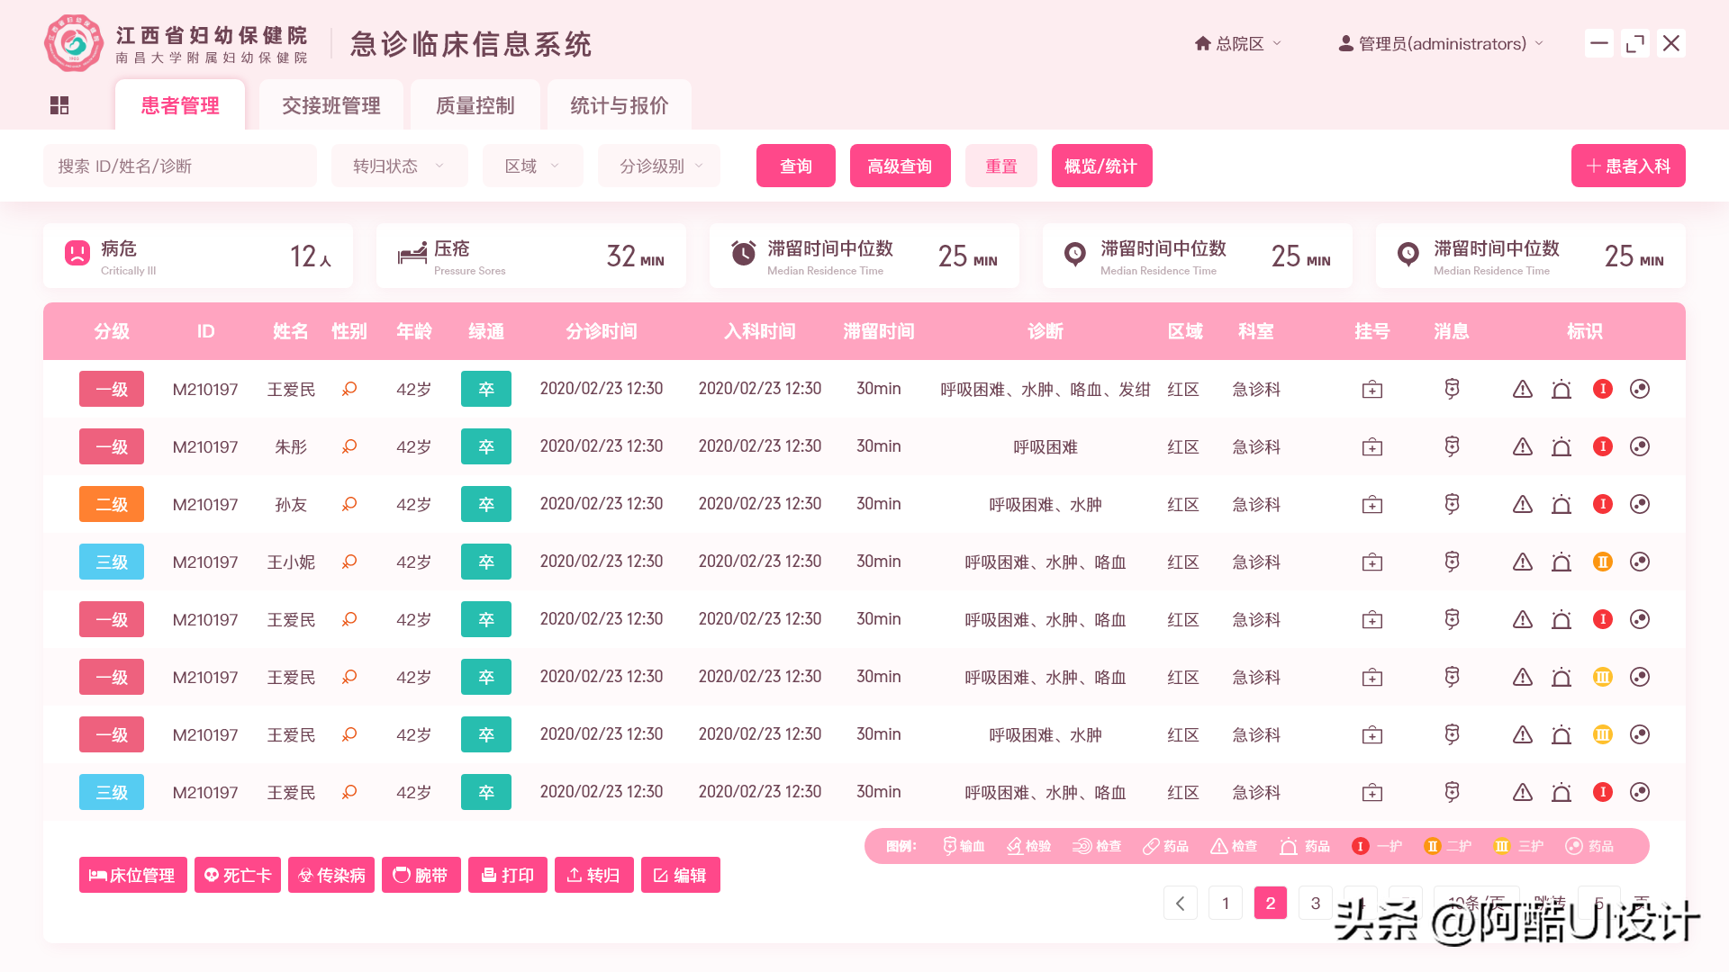Screen dimensions: 1729x972
Task: Click red level I nursing icon in 孙友 row
Action: click(x=1603, y=504)
